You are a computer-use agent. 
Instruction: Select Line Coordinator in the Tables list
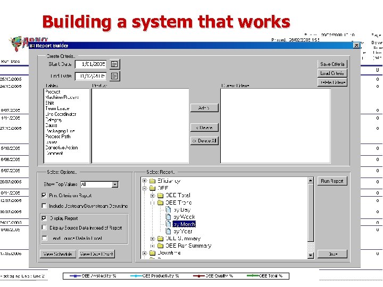(x=61, y=114)
